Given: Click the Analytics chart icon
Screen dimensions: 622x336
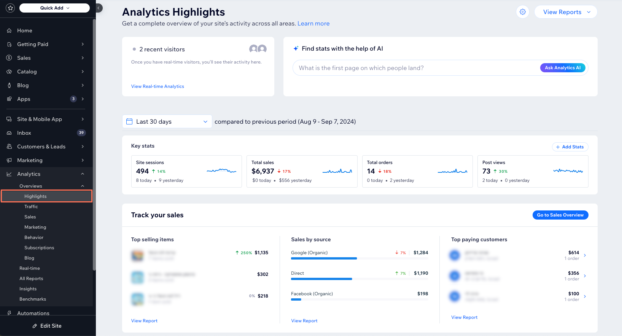Looking at the screenshot, I should click(x=9, y=174).
